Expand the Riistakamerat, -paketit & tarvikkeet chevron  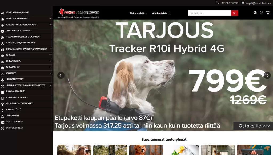tap(51, 49)
